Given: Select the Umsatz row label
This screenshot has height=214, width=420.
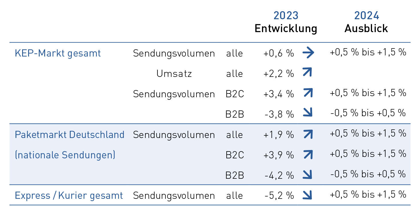Looking at the screenshot, I should tap(174, 74).
